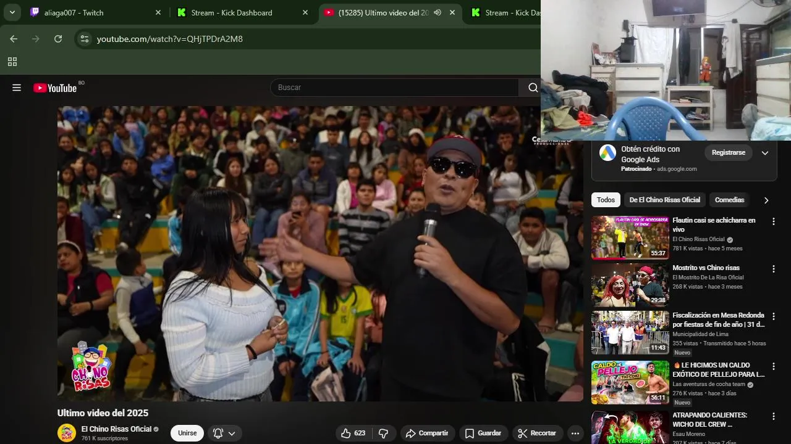This screenshot has width=791, height=444.
Task: Open the more actions three-dot menu
Action: coord(575,434)
